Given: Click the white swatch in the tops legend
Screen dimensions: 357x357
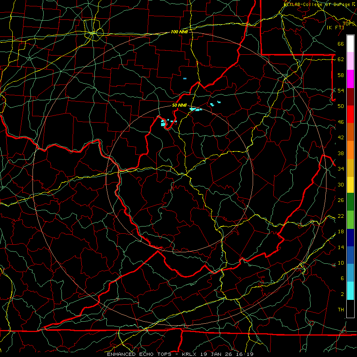Looking at the screenshot, I should coord(350,44).
